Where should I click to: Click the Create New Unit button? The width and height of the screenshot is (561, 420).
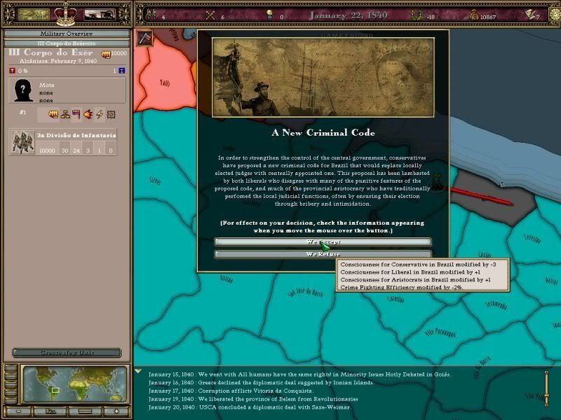click(x=66, y=352)
